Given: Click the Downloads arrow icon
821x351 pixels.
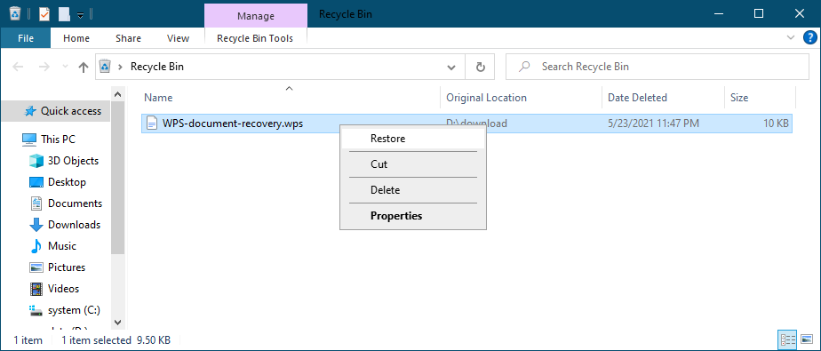Looking at the screenshot, I should [36, 225].
